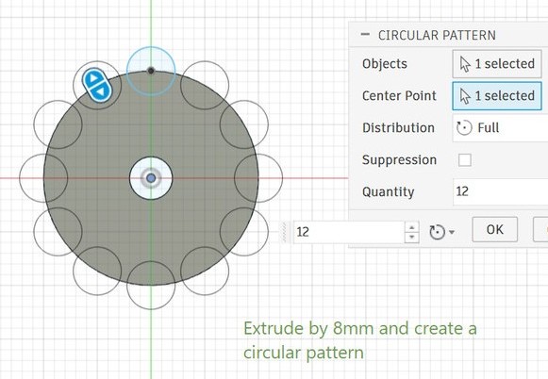Collapse the Circular Pattern dialog with minus icon
The height and width of the screenshot is (379, 548).
click(x=365, y=34)
